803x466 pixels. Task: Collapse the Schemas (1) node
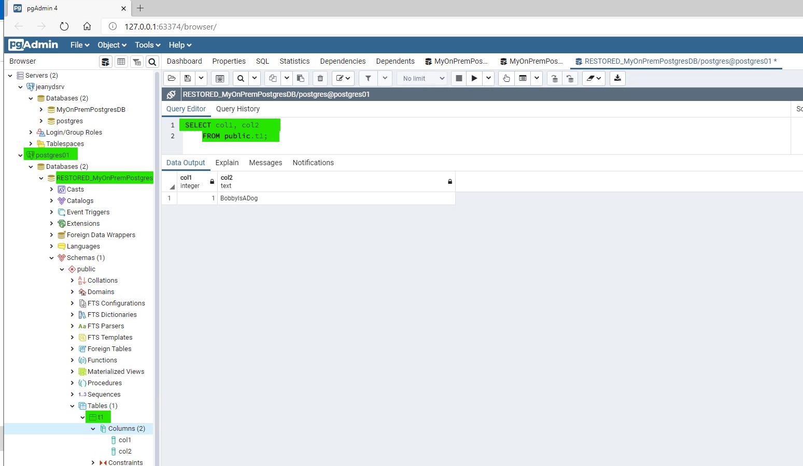point(51,258)
